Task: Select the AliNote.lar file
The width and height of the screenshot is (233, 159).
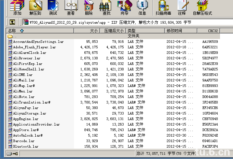Action: pyautogui.click(x=24, y=97)
